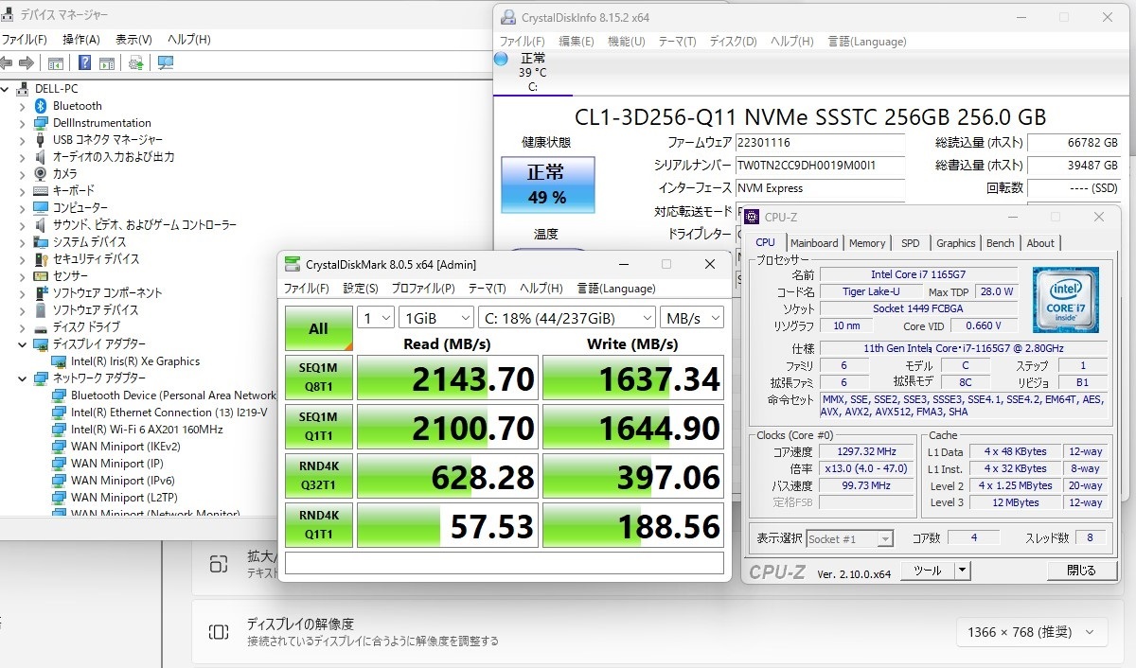The width and height of the screenshot is (1136, 668).
Task: Toggle console tree pane icon in Device Manager
Action: tap(56, 62)
